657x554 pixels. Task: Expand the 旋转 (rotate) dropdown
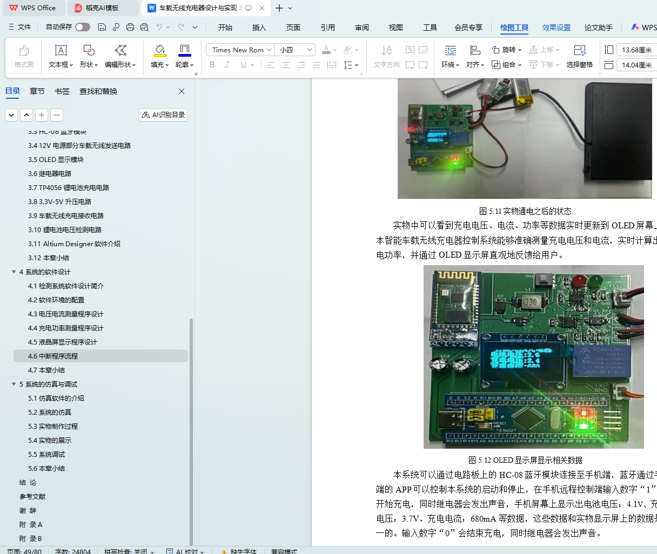520,50
